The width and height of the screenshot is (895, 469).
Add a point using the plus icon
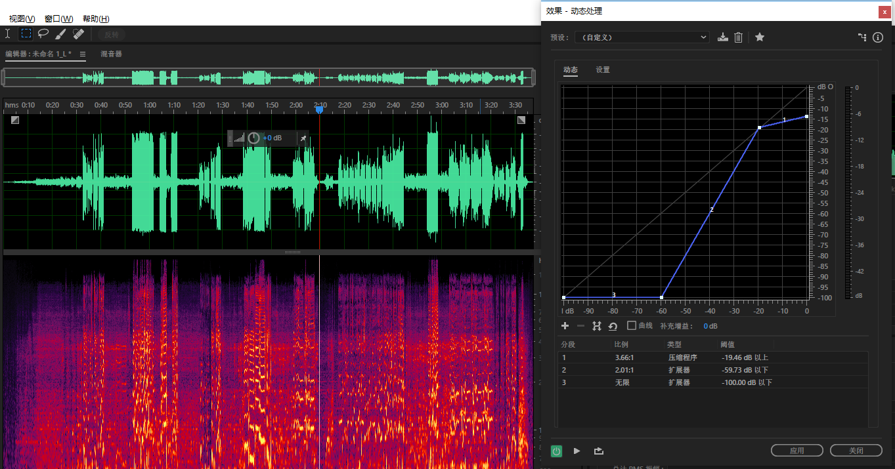pyautogui.click(x=565, y=326)
